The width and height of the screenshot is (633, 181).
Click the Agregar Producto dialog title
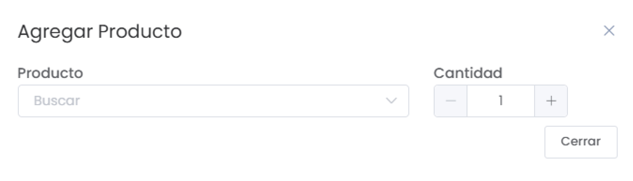[100, 32]
